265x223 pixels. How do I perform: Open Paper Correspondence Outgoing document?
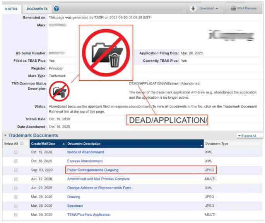[93, 170]
